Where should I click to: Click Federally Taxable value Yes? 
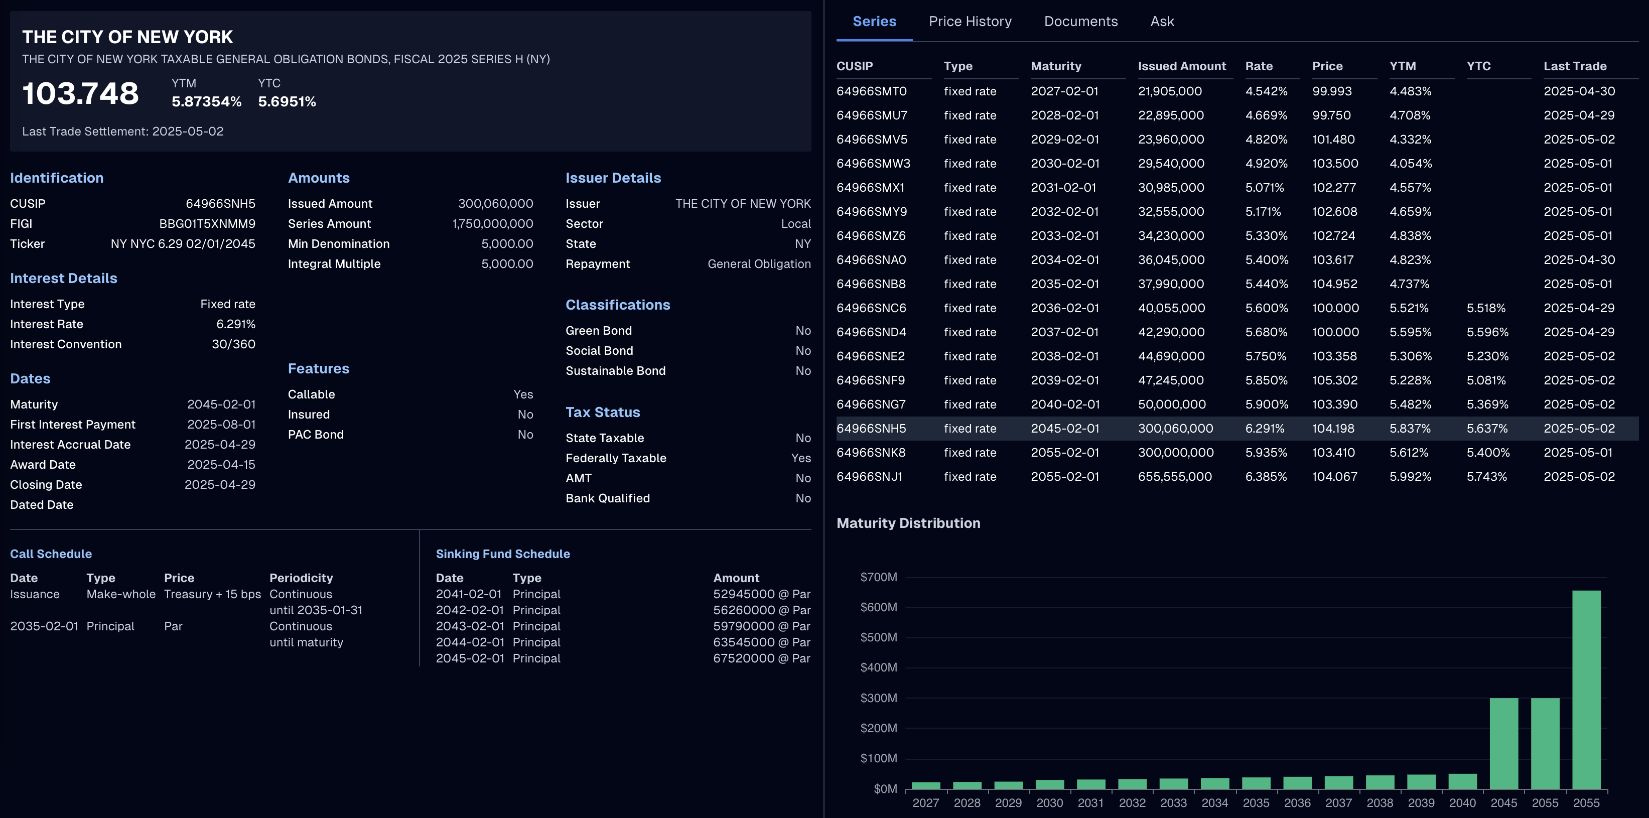801,458
